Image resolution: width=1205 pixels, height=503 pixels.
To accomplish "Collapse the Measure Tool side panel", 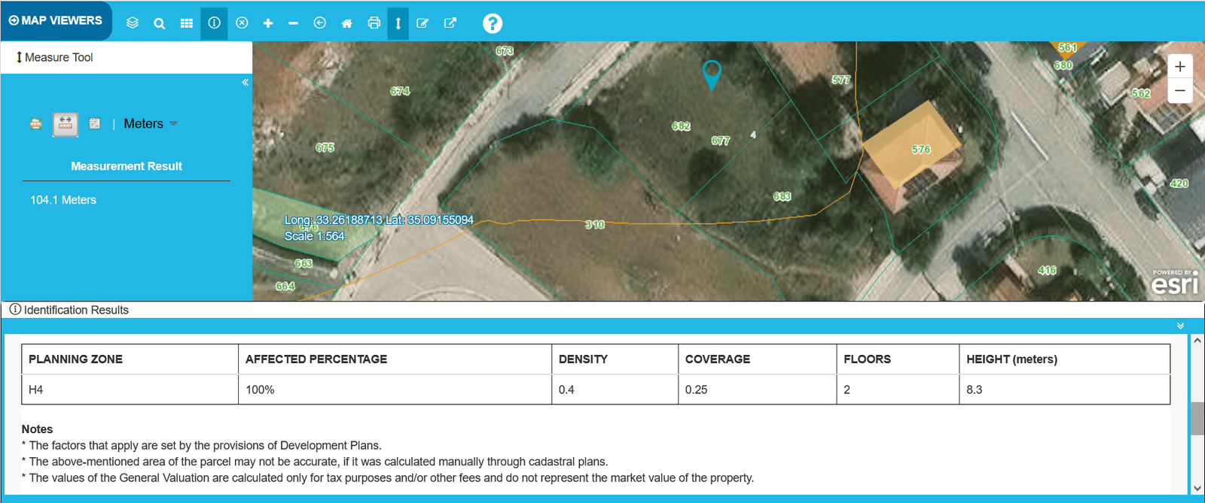I will [x=245, y=82].
